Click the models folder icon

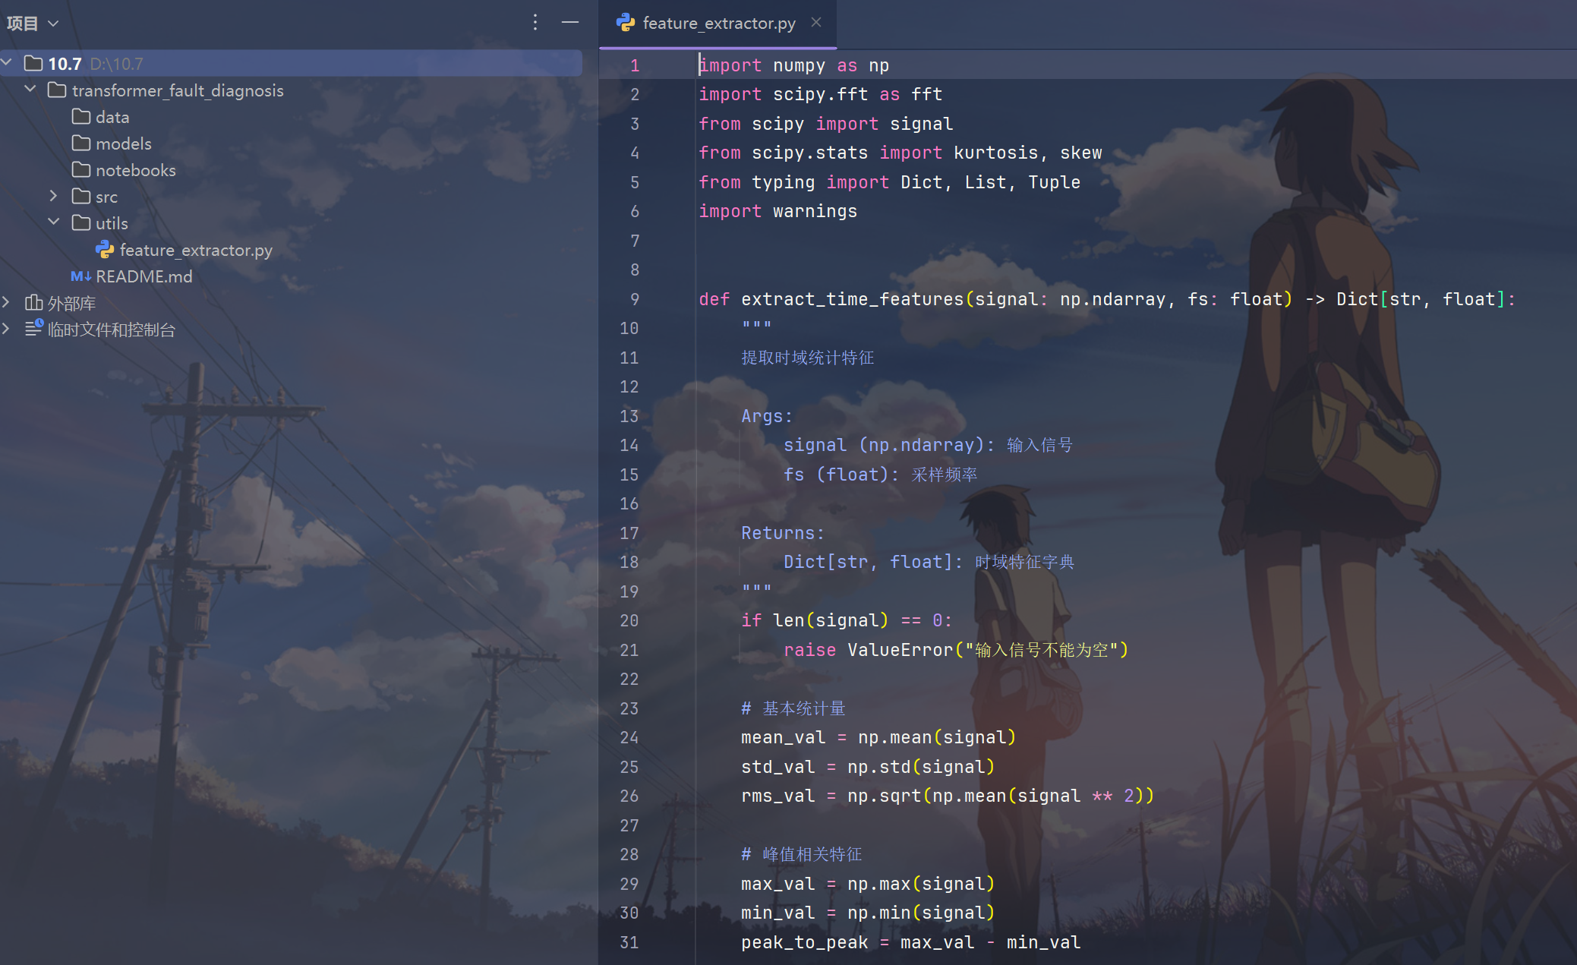(81, 143)
